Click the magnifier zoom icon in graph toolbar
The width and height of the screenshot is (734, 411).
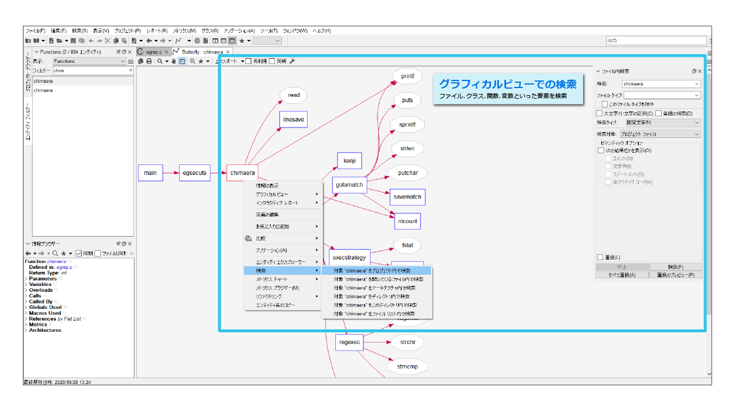point(160,61)
